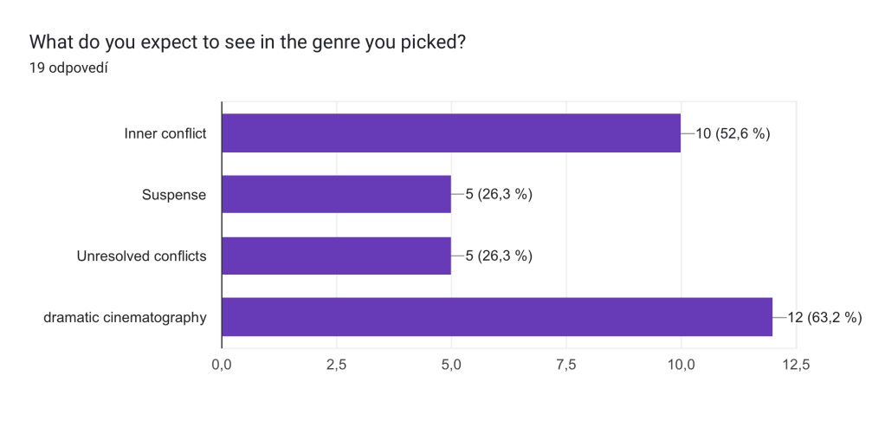Click the "Suspense" axis label

pos(174,195)
